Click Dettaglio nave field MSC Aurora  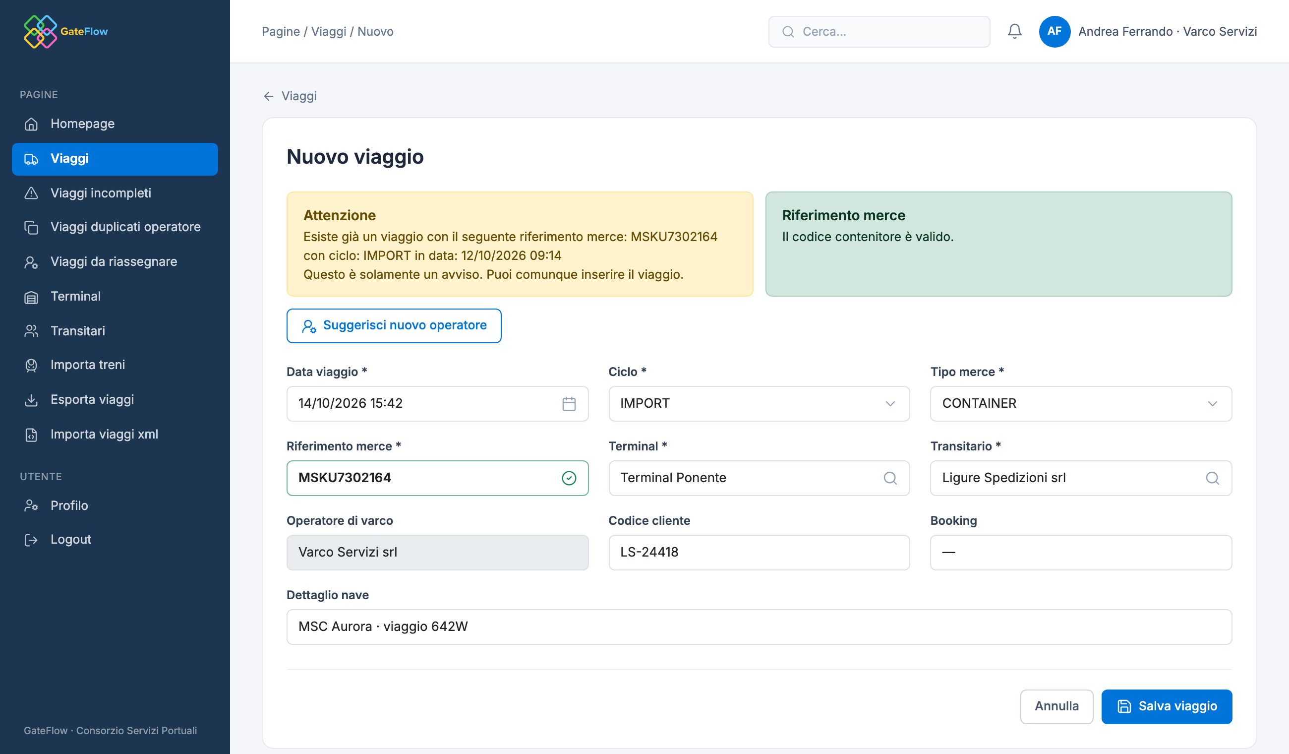(759, 627)
